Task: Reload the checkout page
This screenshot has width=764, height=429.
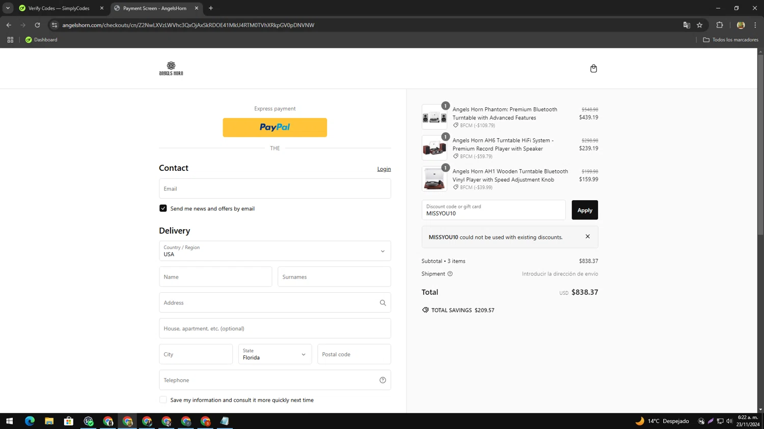Action: 37,25
